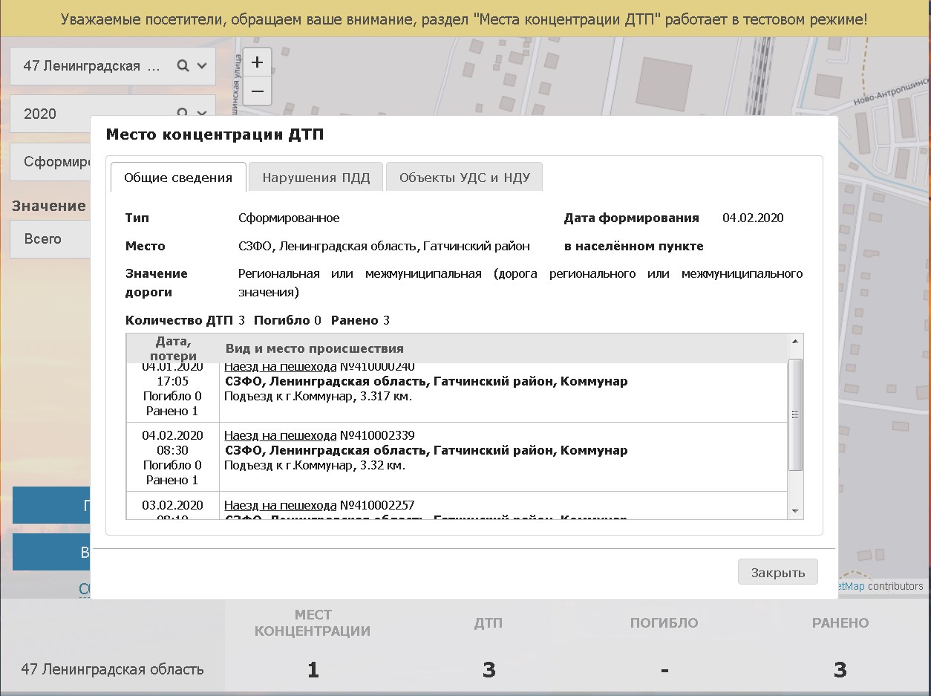This screenshot has width=931, height=696.
Task: Zoom in on the map with plus button
Action: 257,62
